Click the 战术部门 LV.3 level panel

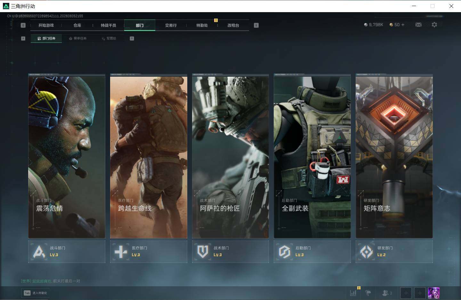[x=230, y=251]
